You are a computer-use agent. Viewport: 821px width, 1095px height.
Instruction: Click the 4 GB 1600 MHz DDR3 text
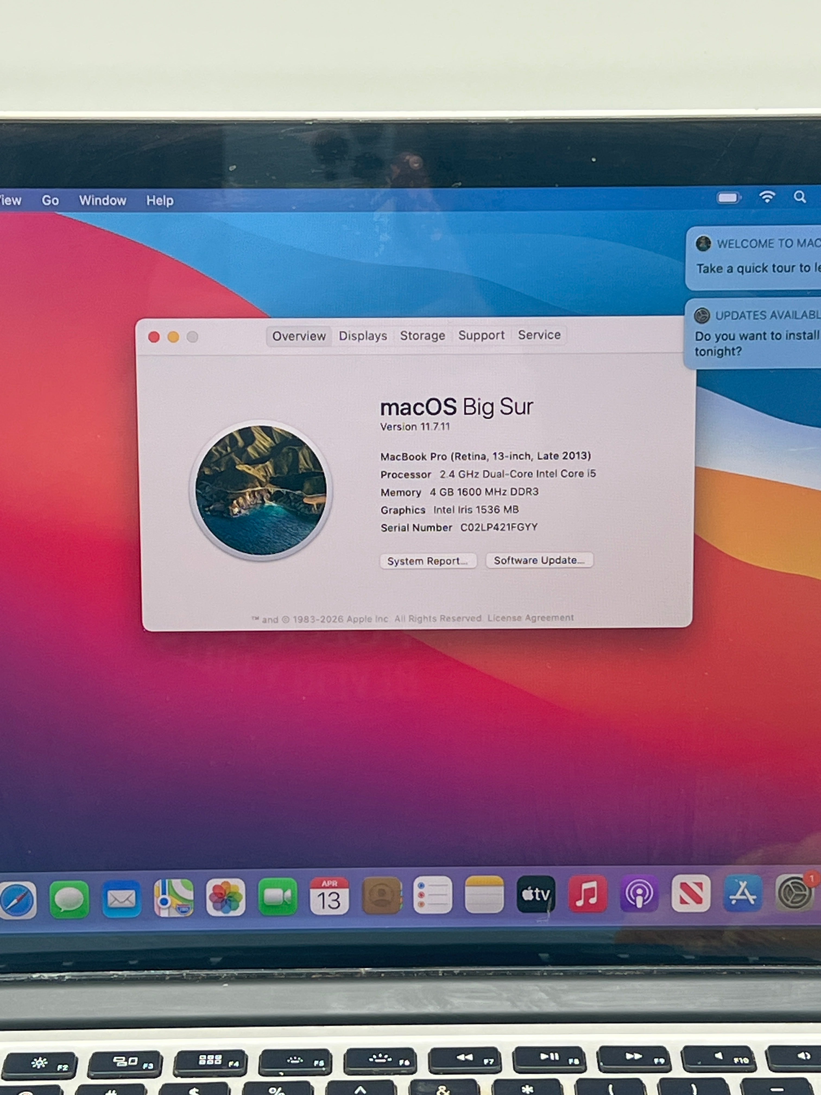(484, 492)
